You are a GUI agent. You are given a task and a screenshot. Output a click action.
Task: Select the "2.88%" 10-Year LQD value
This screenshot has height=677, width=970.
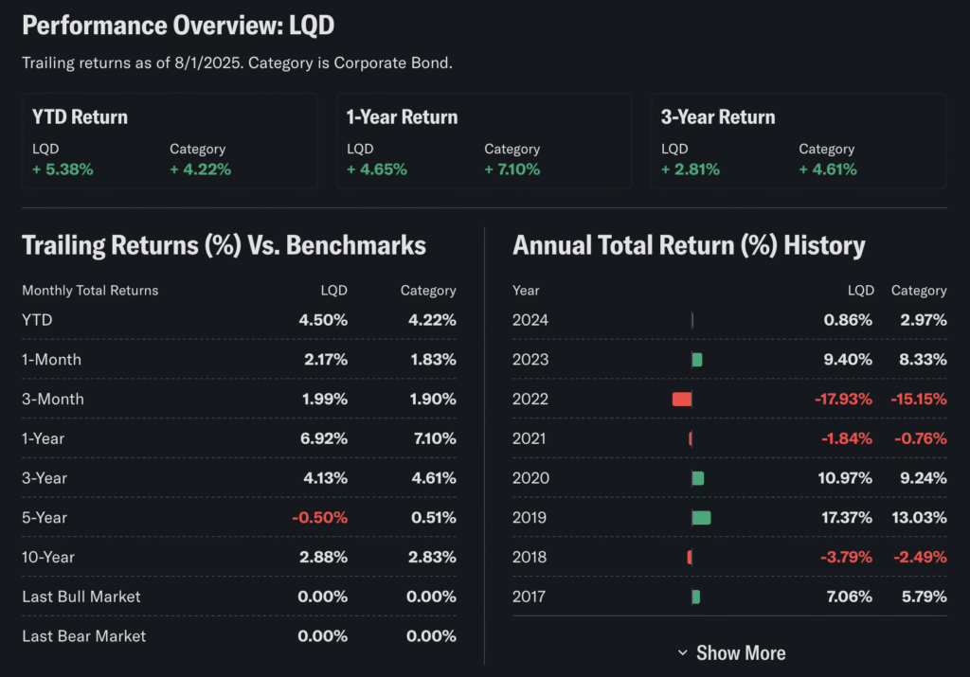(324, 558)
